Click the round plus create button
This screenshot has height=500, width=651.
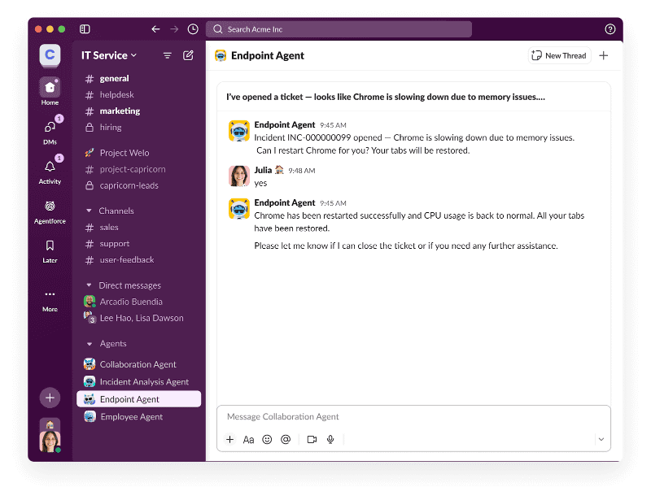coord(50,398)
